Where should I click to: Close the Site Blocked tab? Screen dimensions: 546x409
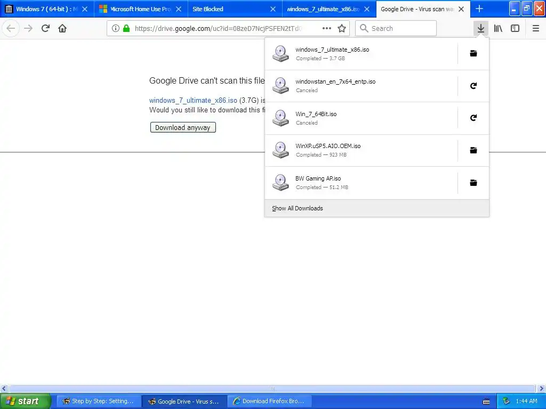coord(273,9)
